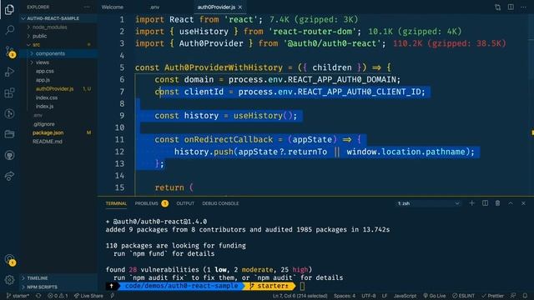The image size is (534, 300).
Task: Switch to the DEBUG CONSOLE tab
Action: coord(220,203)
